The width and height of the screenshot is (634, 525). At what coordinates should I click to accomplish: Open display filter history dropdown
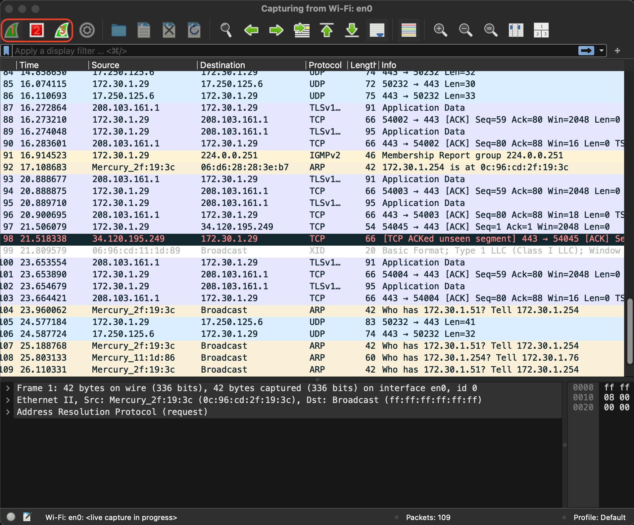602,51
